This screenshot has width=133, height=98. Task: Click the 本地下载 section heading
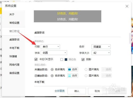coord(39,82)
